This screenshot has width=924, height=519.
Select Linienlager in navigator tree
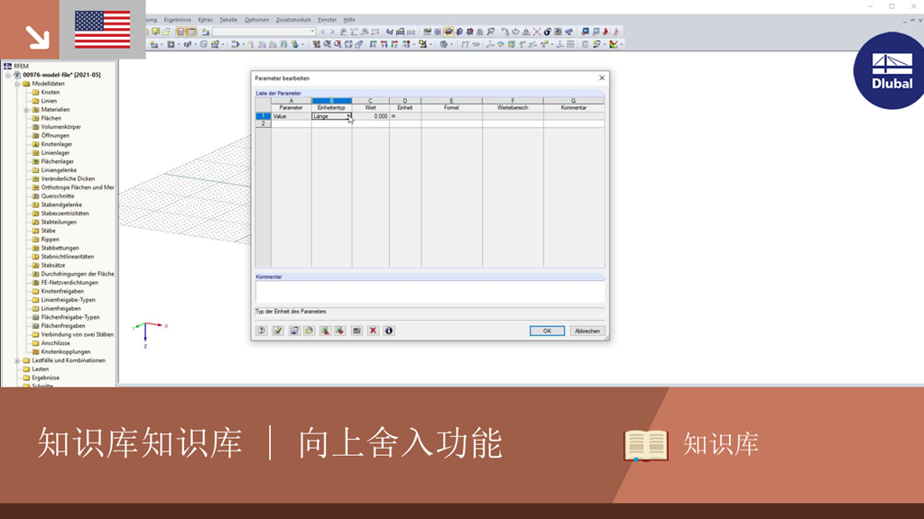pos(55,153)
